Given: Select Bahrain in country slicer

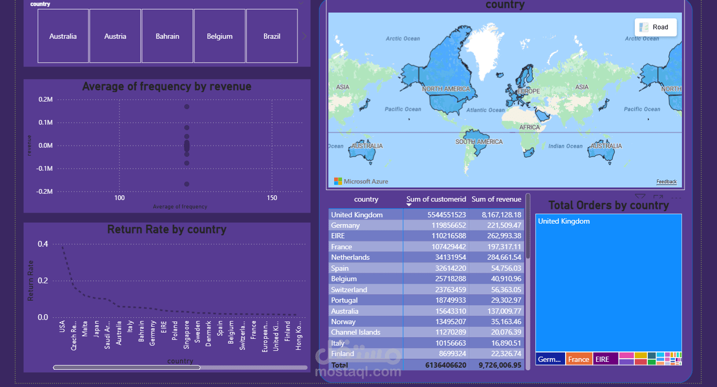Looking at the screenshot, I should click(x=168, y=36).
